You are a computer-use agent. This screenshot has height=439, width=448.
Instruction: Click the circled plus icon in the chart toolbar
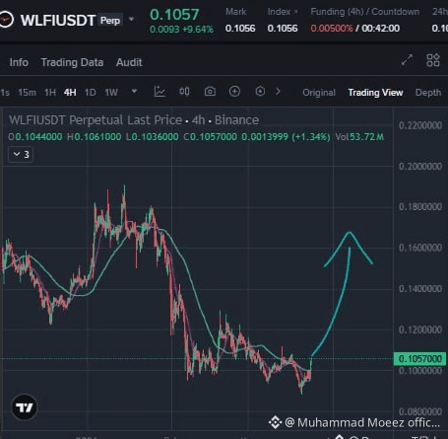point(234,91)
